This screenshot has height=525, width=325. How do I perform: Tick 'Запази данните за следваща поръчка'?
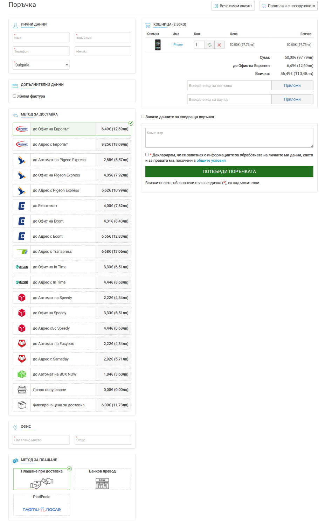[x=143, y=117]
